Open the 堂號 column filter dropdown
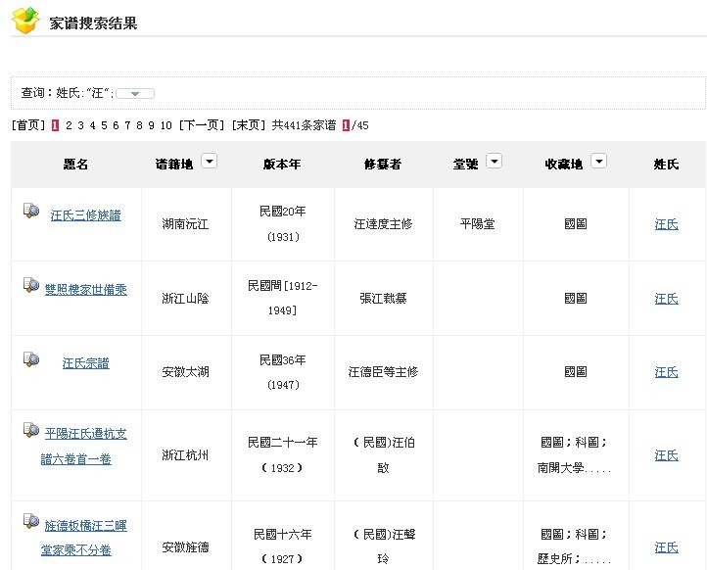Screen dimensions: 707x570 click(x=494, y=161)
